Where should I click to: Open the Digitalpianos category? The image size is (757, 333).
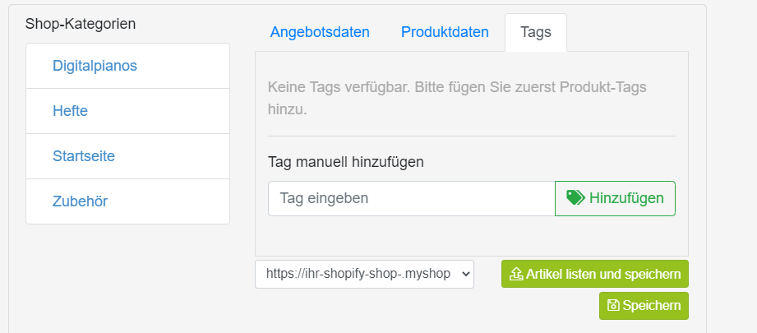point(95,66)
